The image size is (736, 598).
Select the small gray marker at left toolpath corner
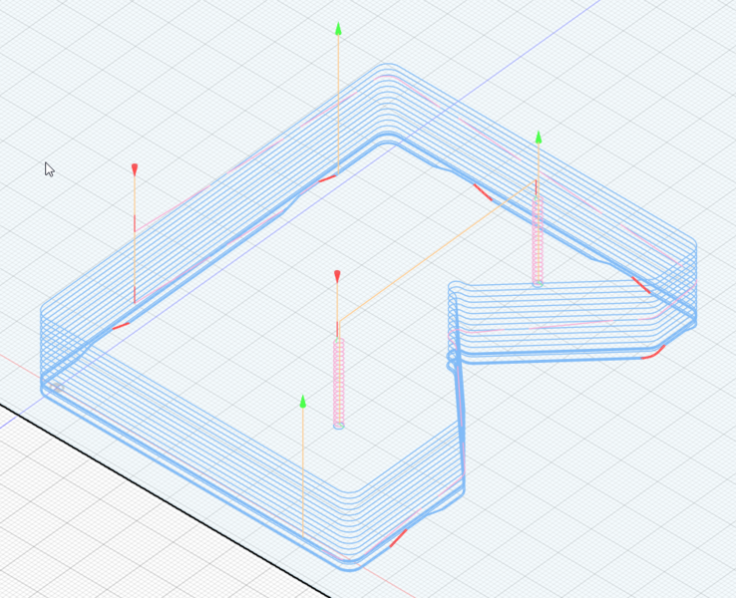coord(57,386)
